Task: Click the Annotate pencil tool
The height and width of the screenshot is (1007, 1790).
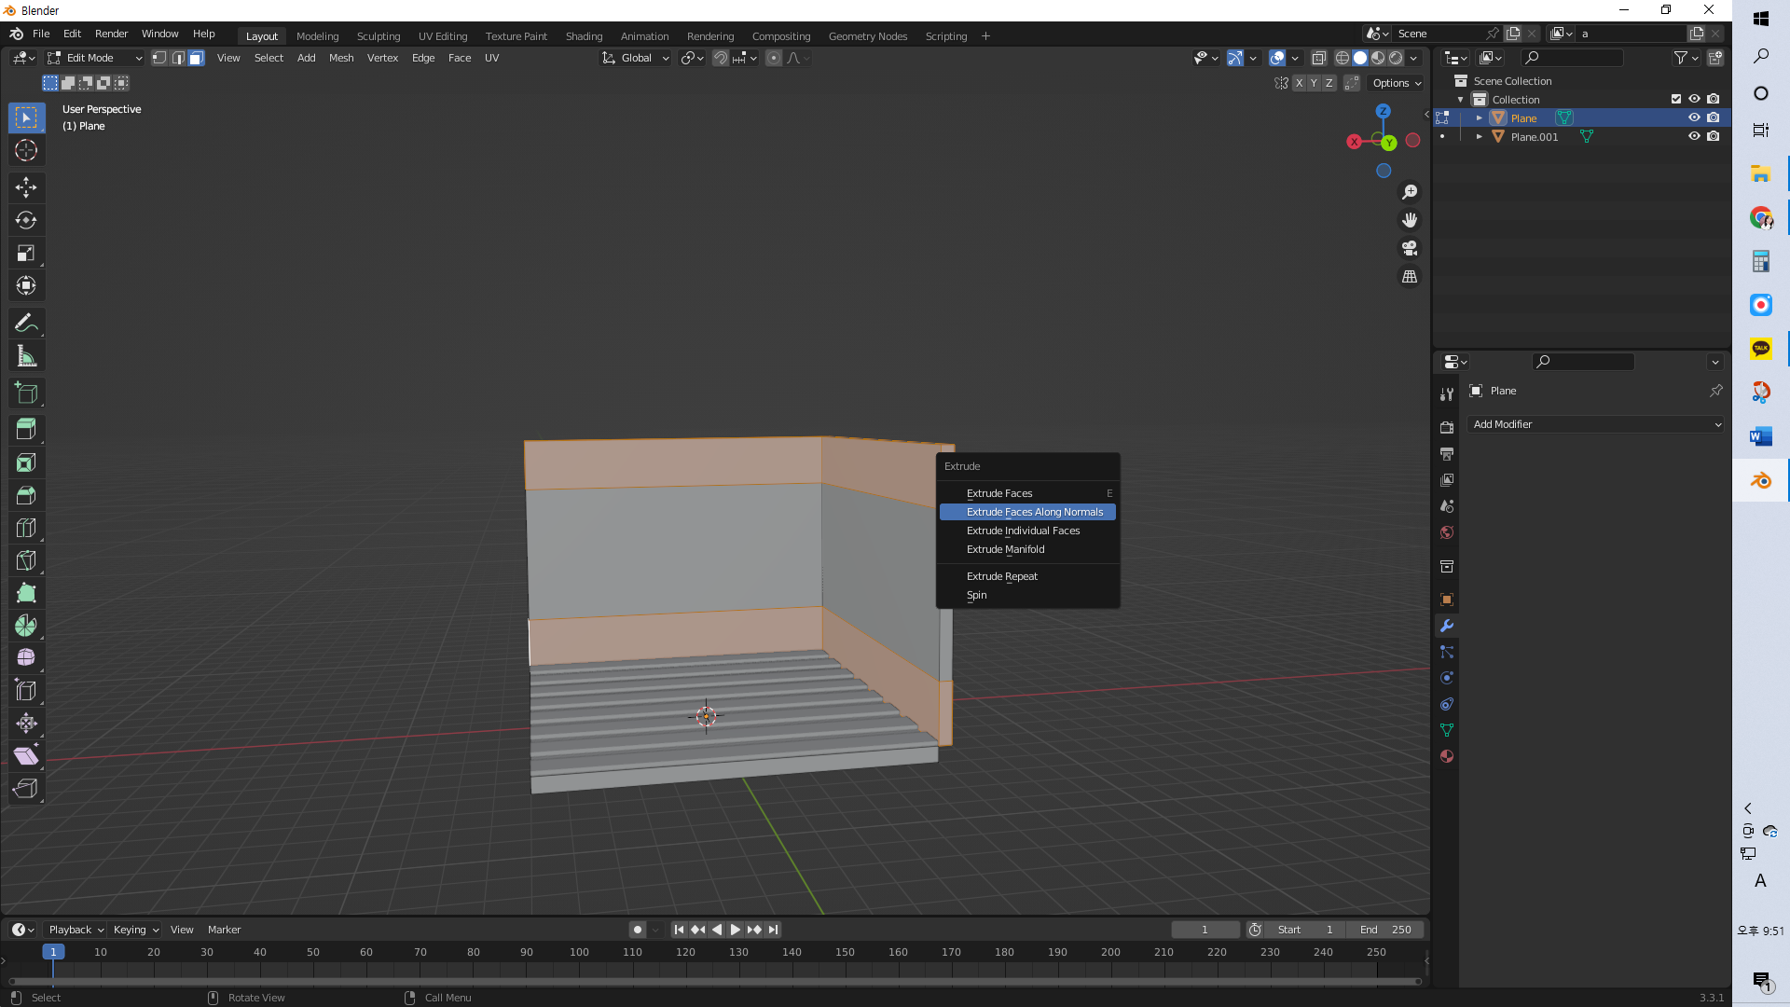Action: tap(26, 323)
